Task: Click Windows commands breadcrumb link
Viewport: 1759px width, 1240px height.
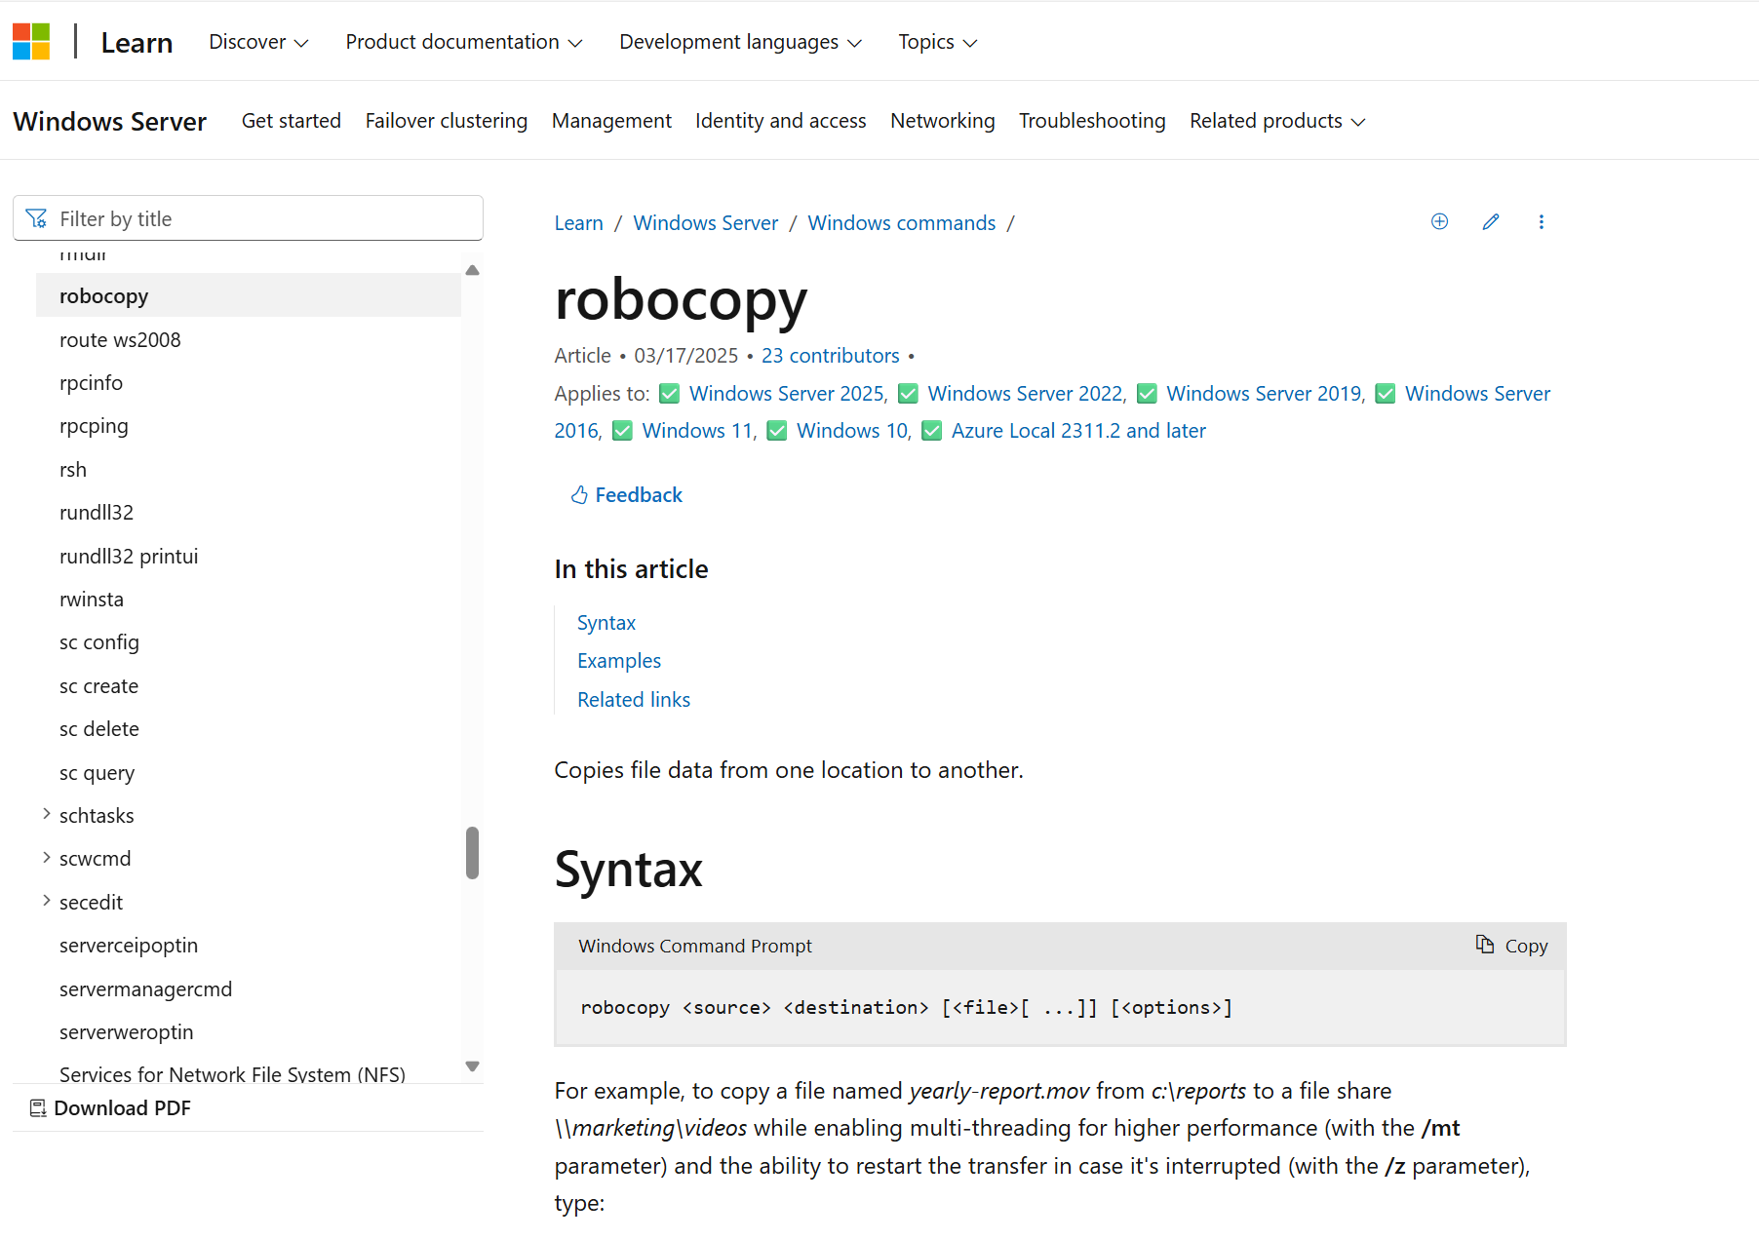Action: click(901, 222)
